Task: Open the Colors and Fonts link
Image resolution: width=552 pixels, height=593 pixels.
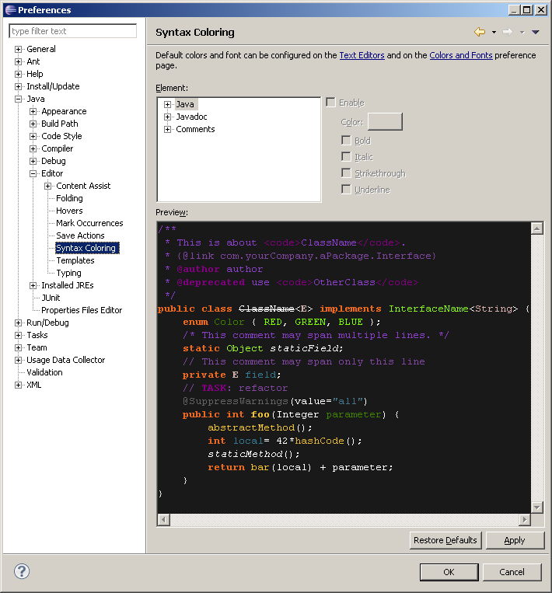Action: [x=461, y=55]
